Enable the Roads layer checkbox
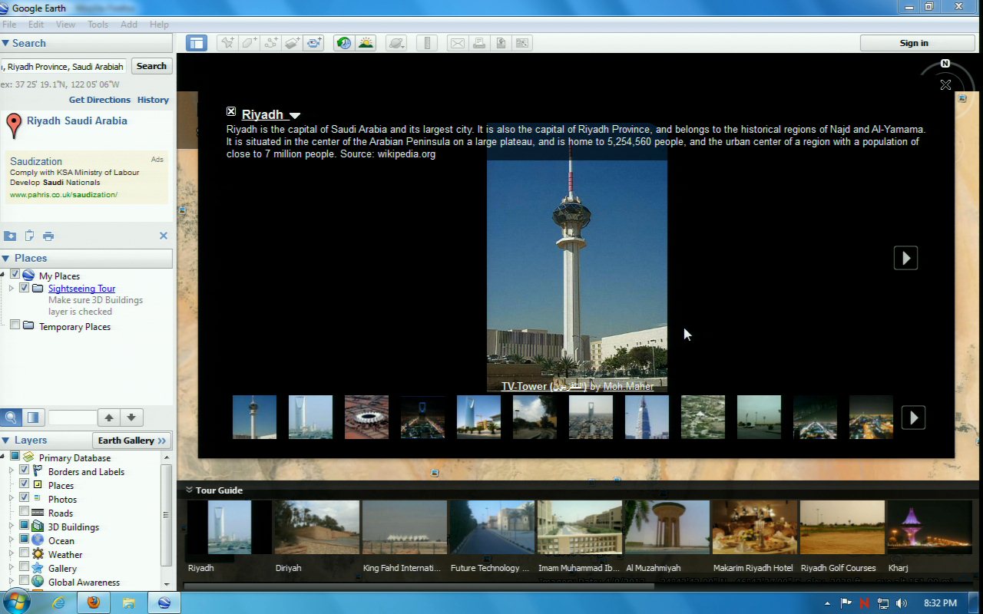The width and height of the screenshot is (983, 614). [25, 512]
